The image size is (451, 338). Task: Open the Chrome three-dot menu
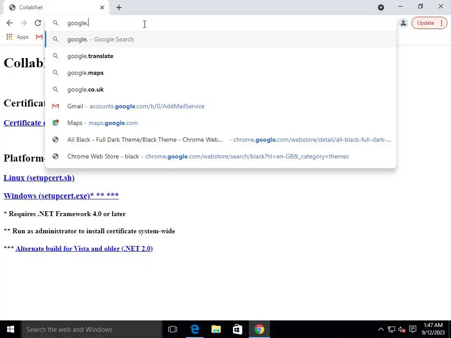(441, 23)
